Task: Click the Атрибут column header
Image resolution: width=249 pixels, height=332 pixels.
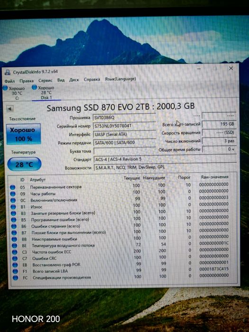Action: pyautogui.click(x=37, y=180)
